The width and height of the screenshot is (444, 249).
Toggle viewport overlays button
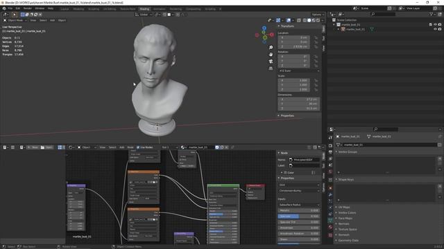(x=289, y=20)
